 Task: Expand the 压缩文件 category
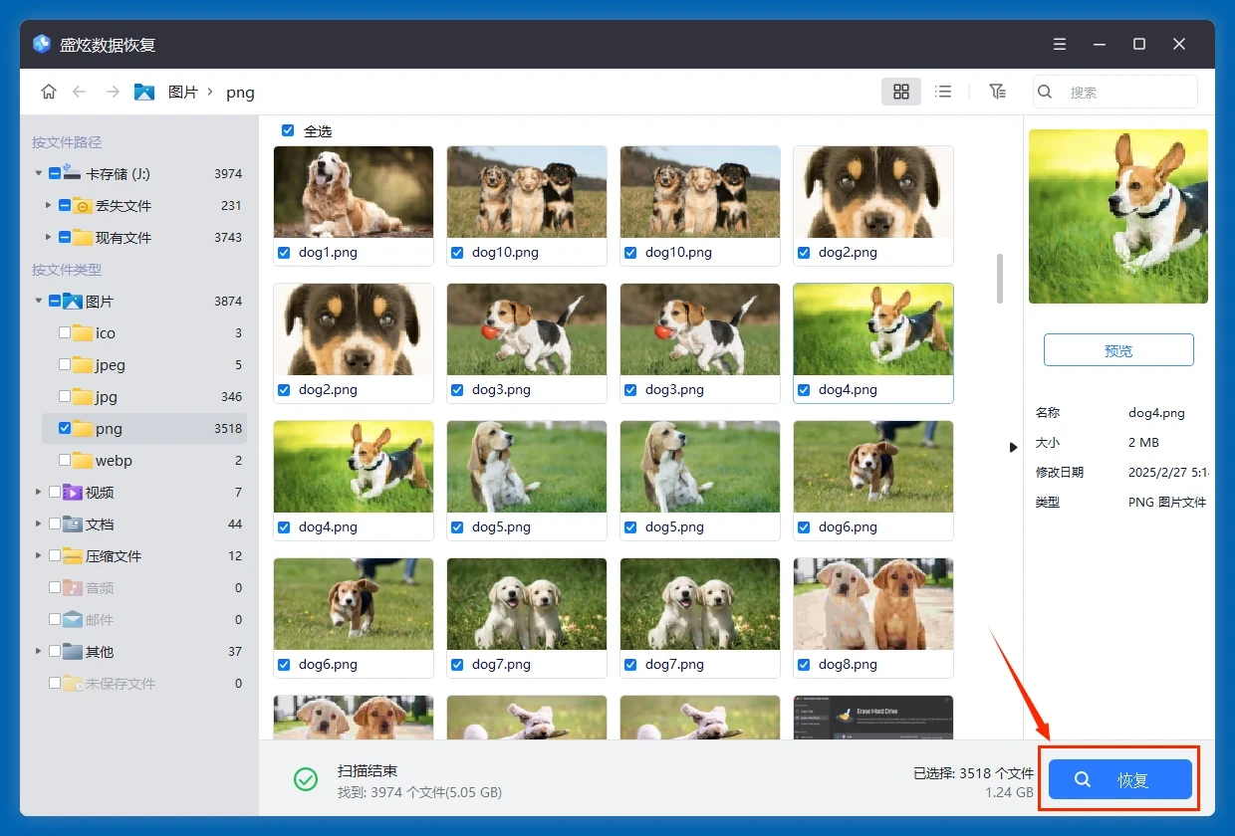39,556
